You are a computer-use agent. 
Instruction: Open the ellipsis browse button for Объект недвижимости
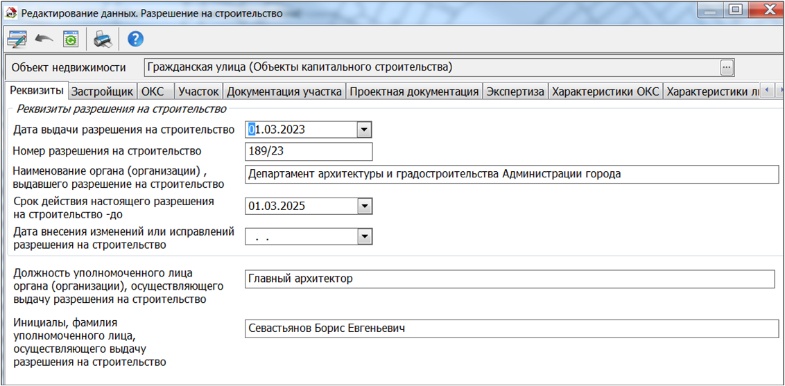727,67
